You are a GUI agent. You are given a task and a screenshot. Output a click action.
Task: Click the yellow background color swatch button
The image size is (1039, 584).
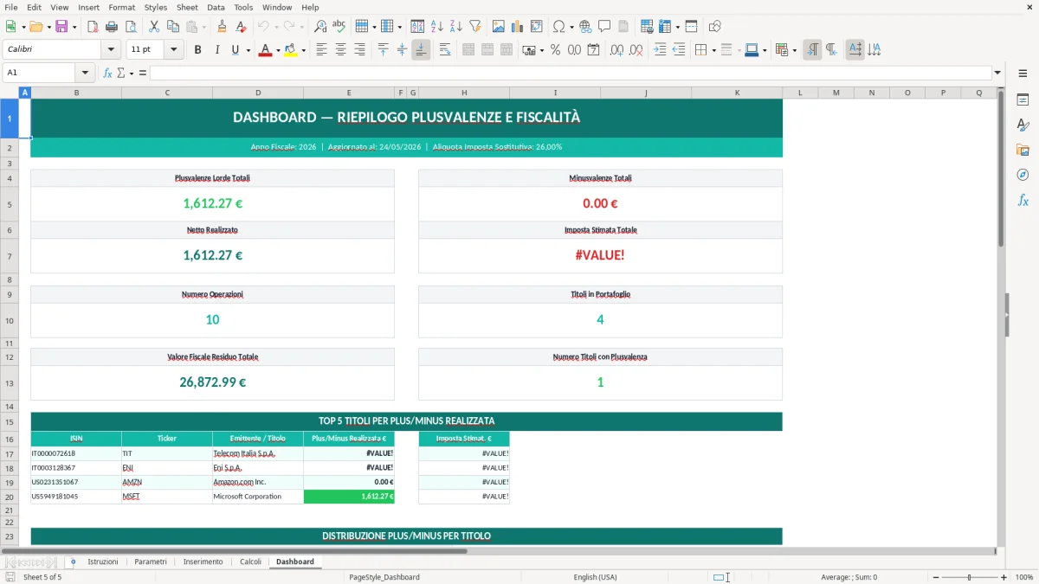291,50
